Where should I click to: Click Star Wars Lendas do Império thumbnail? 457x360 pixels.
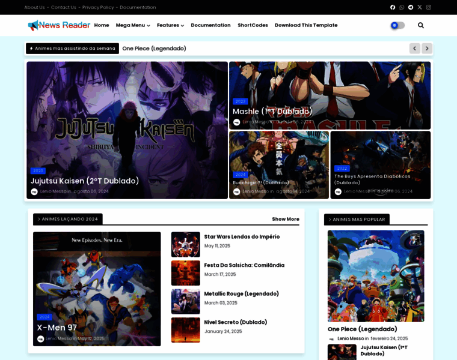tap(186, 244)
